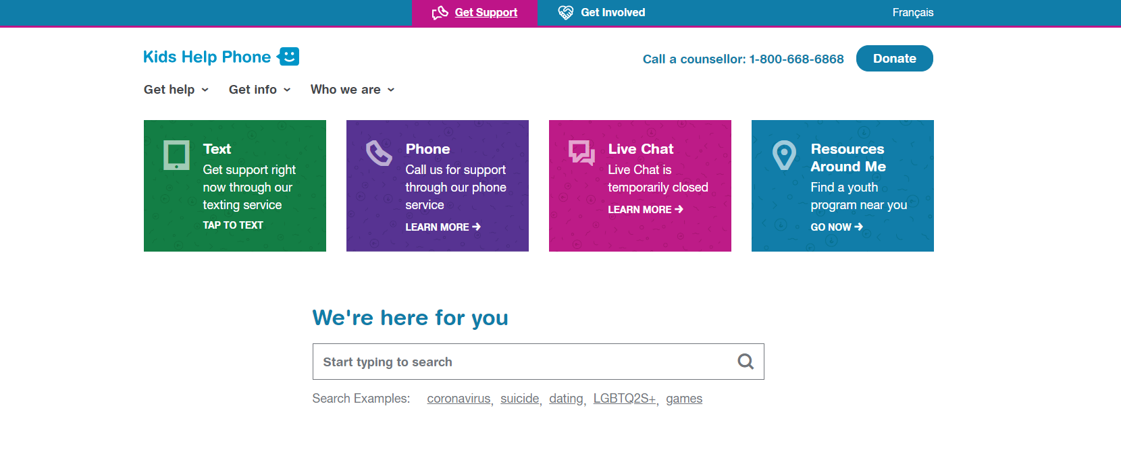Click the phone handset icon on Phone card
Image resolution: width=1121 pixels, height=456 pixels.
[379, 153]
